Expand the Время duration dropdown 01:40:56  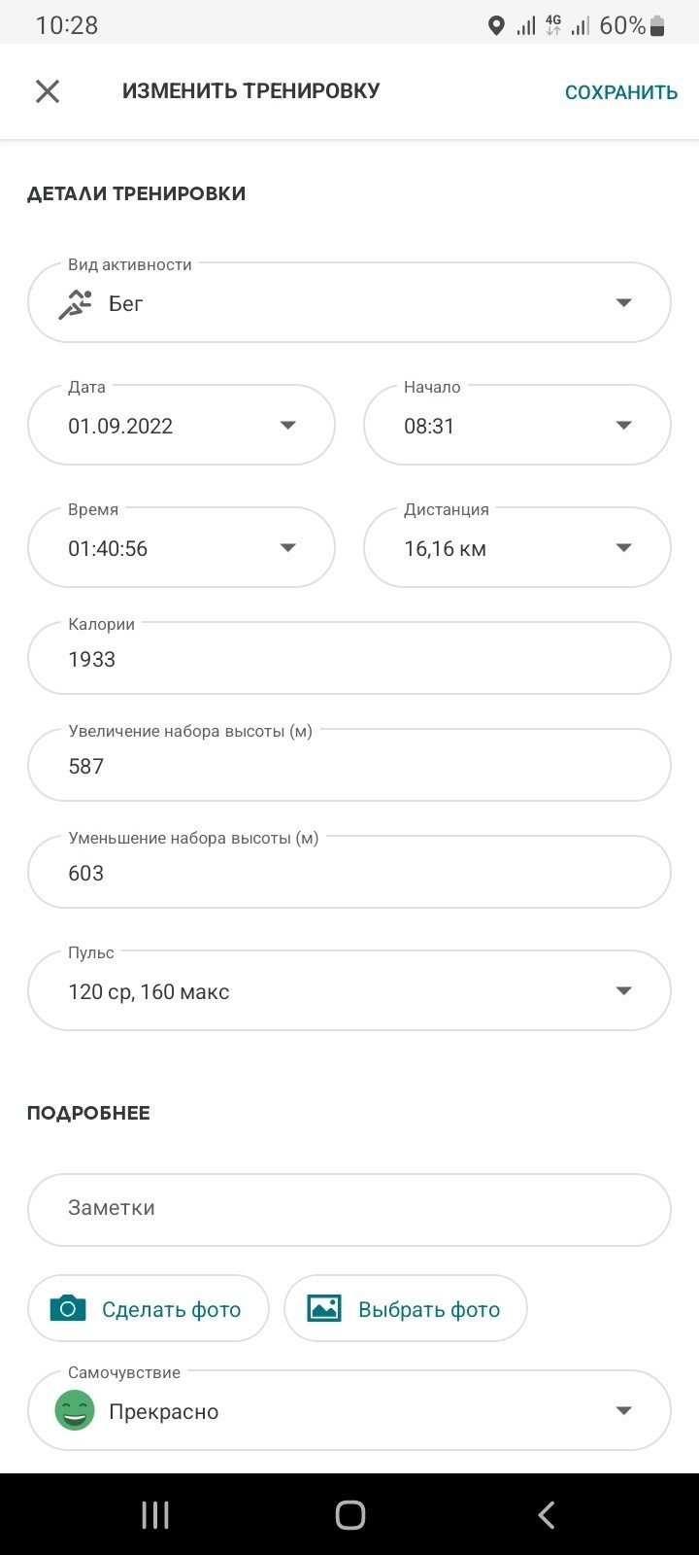click(182, 547)
